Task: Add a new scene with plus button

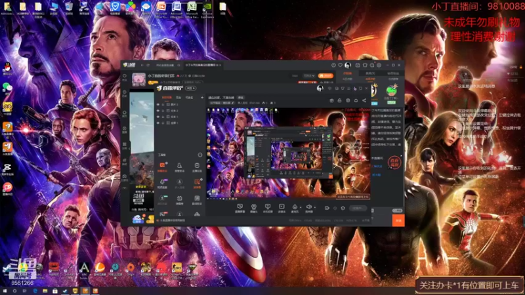Action: [x=202, y=97]
